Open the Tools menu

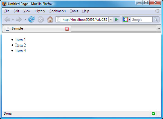click(74, 11)
